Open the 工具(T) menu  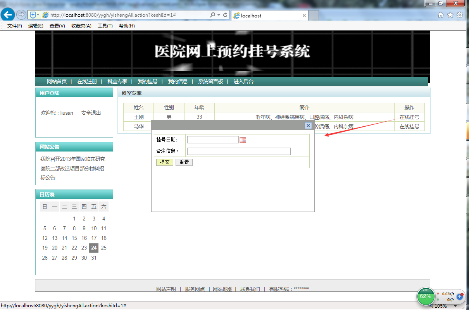coord(105,26)
